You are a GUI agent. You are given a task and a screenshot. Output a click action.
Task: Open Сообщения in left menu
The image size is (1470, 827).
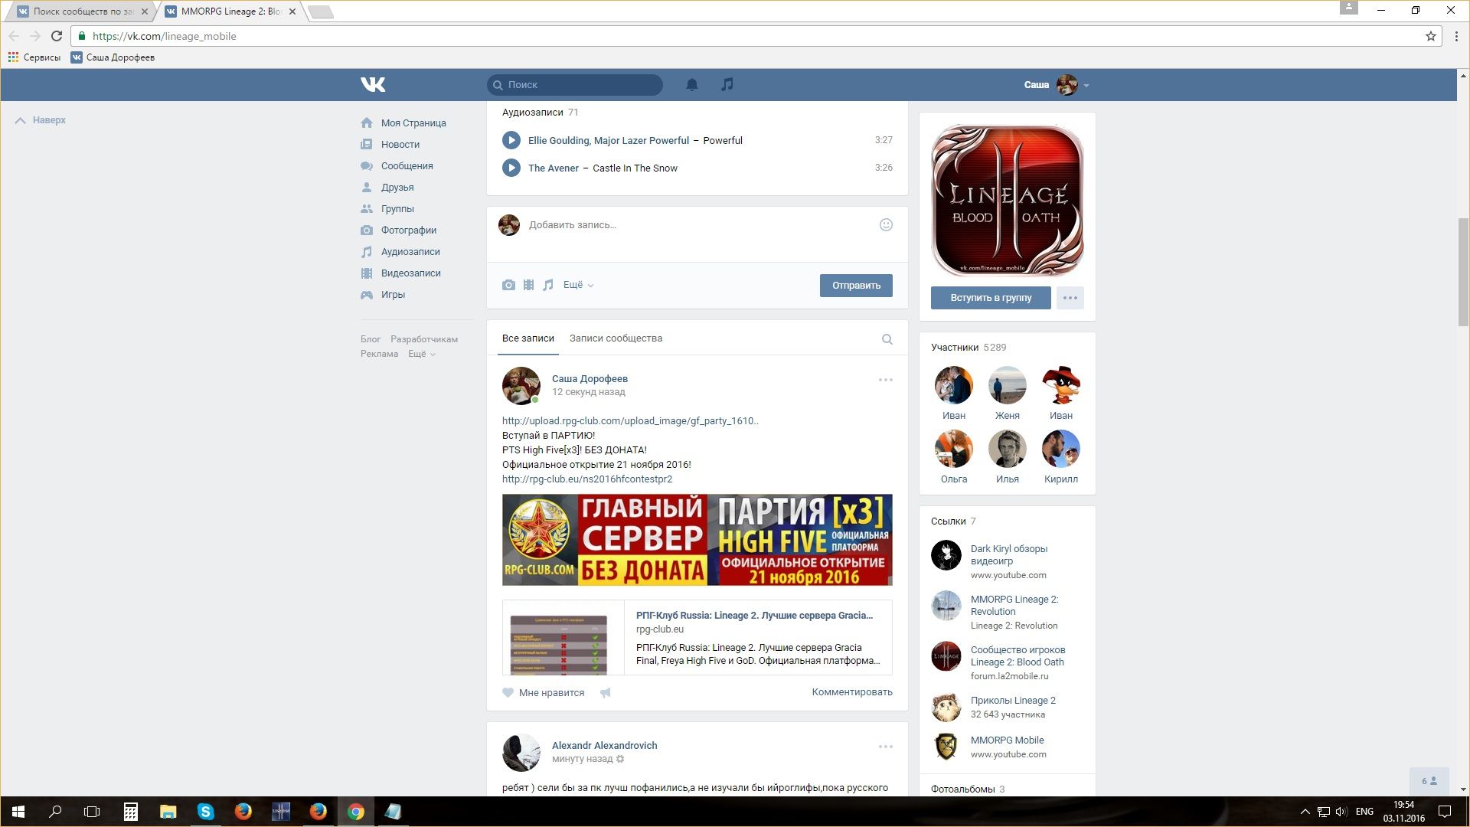tap(407, 165)
